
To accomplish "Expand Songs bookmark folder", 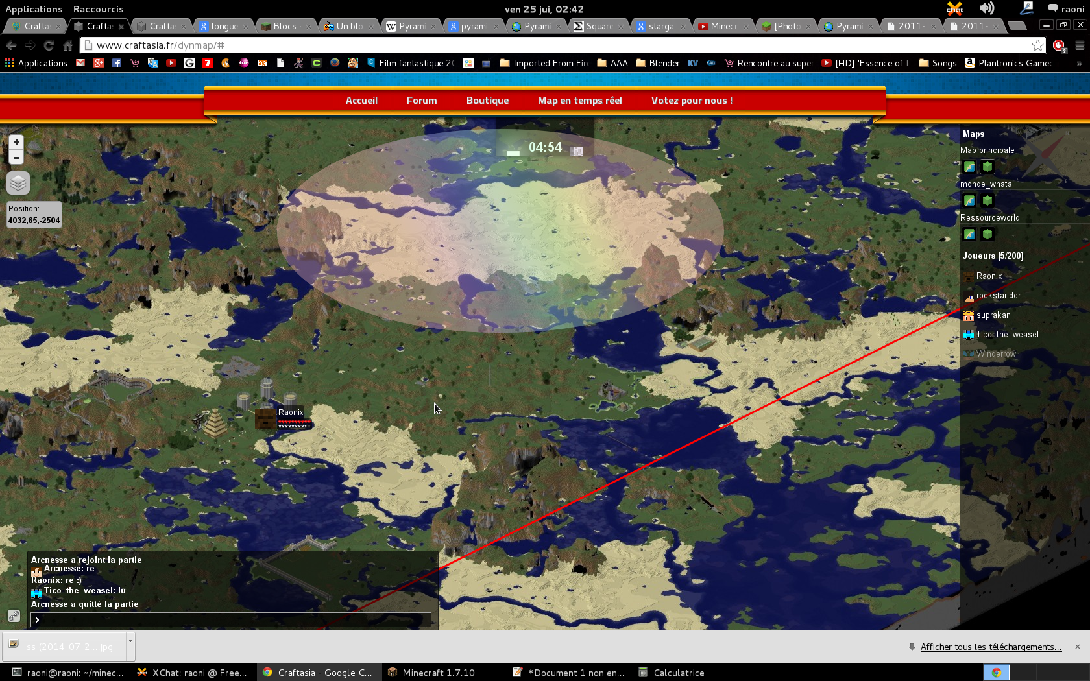I will point(938,63).
